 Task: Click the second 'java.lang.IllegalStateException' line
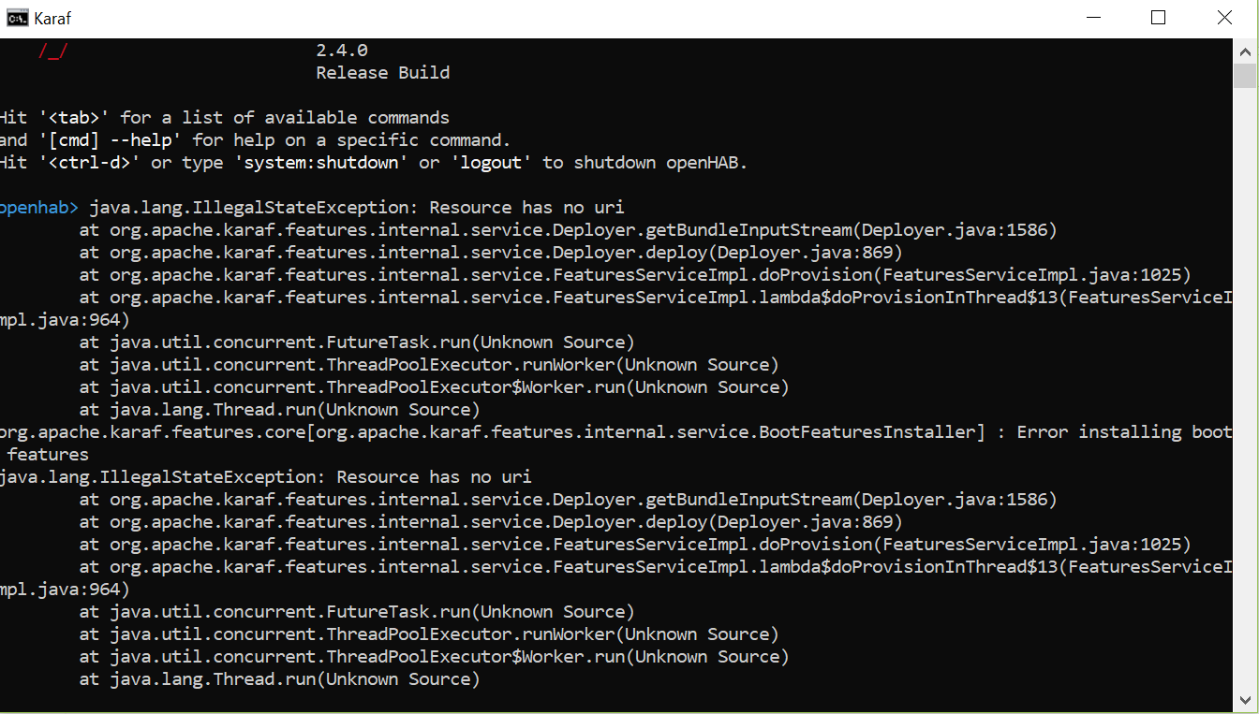click(265, 477)
